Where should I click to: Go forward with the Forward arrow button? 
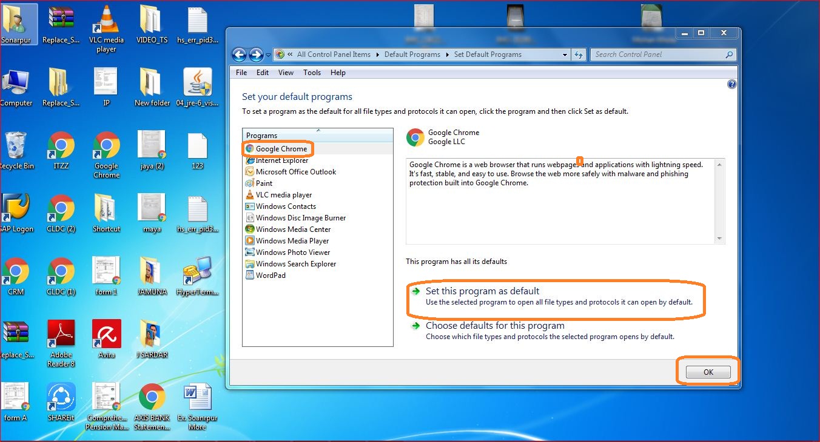pos(256,54)
